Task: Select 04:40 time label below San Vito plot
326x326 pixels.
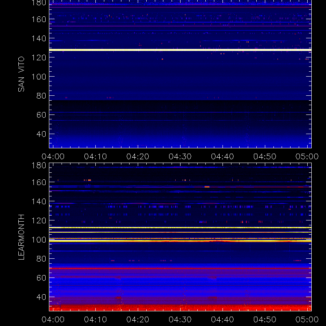Action: click(222, 156)
